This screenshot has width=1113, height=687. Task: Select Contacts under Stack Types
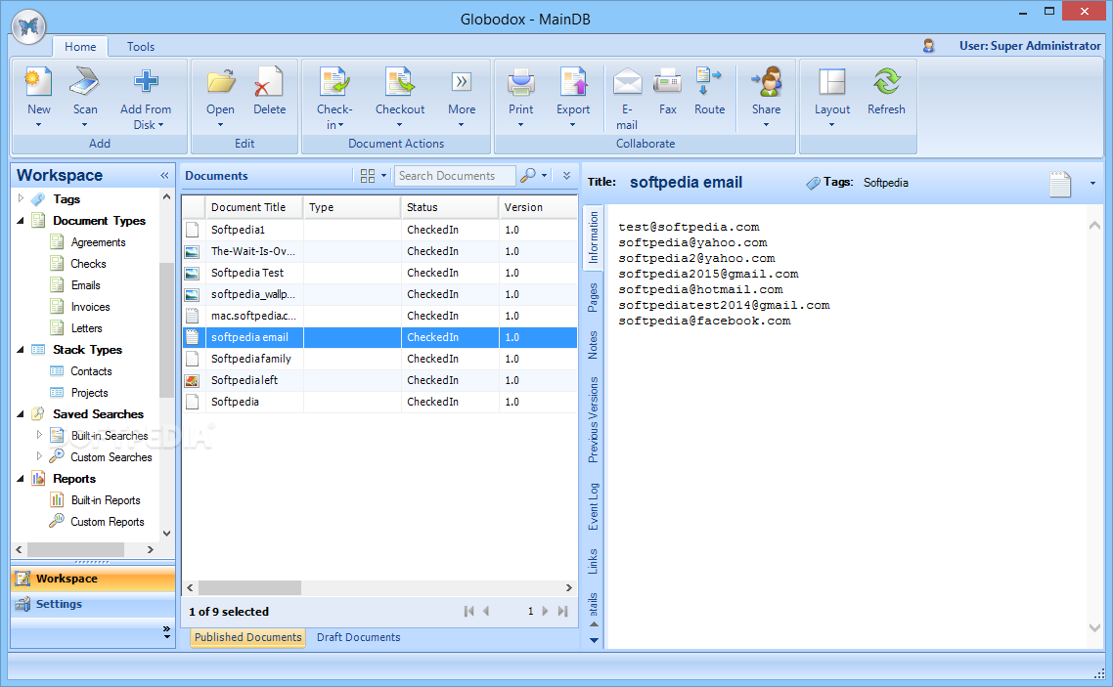91,371
